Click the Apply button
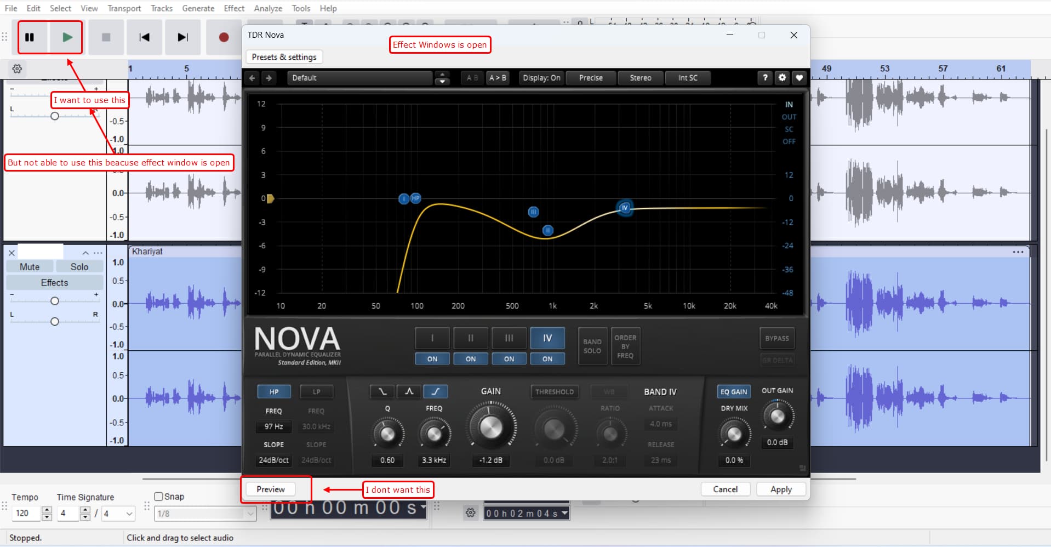Screen dimensions: 1051x547 [780, 489]
